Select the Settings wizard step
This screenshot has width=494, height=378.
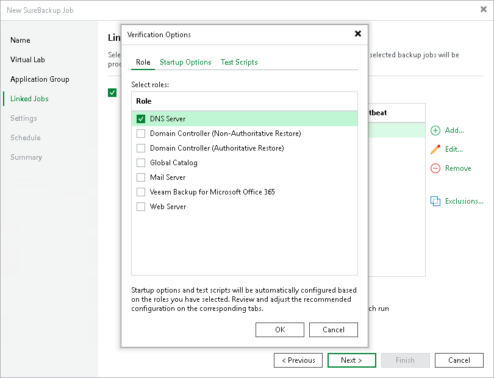click(x=24, y=118)
